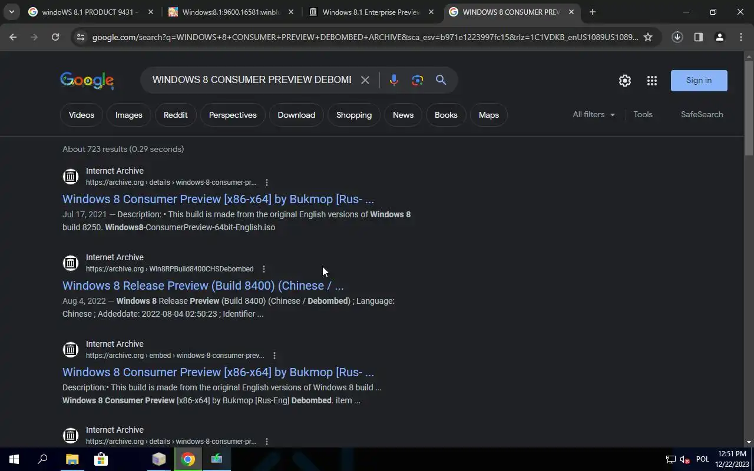Go back with the browser back arrow

[x=13, y=37]
